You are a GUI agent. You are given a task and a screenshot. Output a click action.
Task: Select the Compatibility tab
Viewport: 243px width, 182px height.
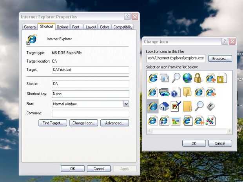[123, 27]
